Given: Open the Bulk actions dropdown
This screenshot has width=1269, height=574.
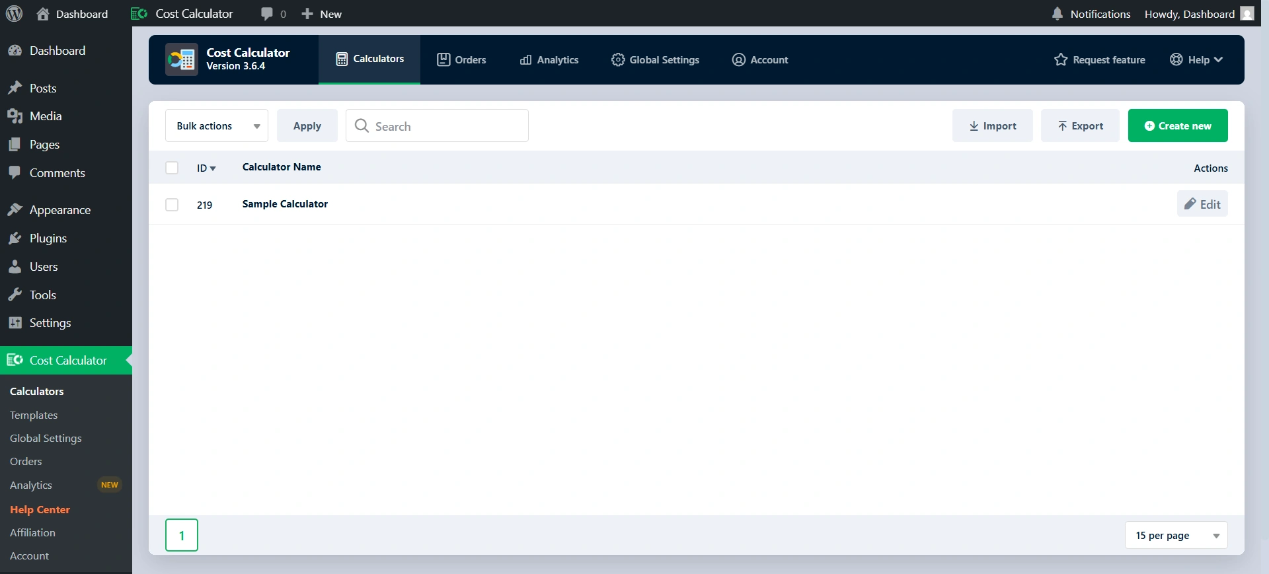Looking at the screenshot, I should tap(217, 126).
